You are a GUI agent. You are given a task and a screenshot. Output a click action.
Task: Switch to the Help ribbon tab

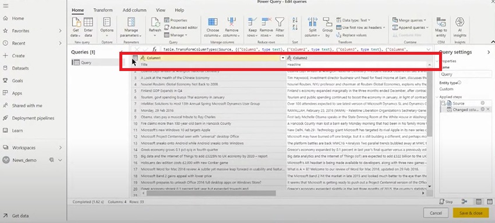(x=179, y=10)
